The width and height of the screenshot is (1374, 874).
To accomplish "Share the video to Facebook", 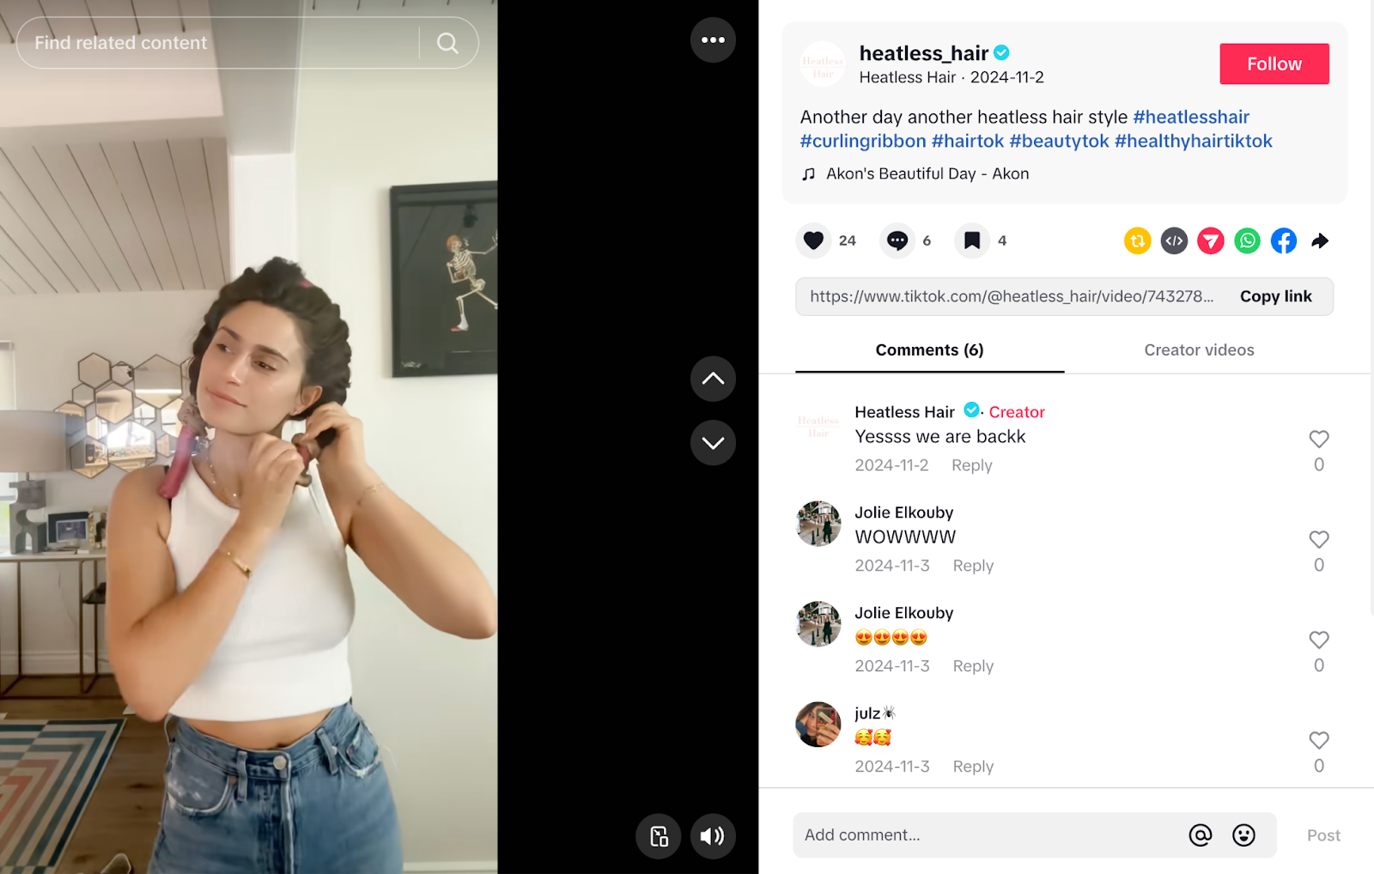I will coord(1284,241).
